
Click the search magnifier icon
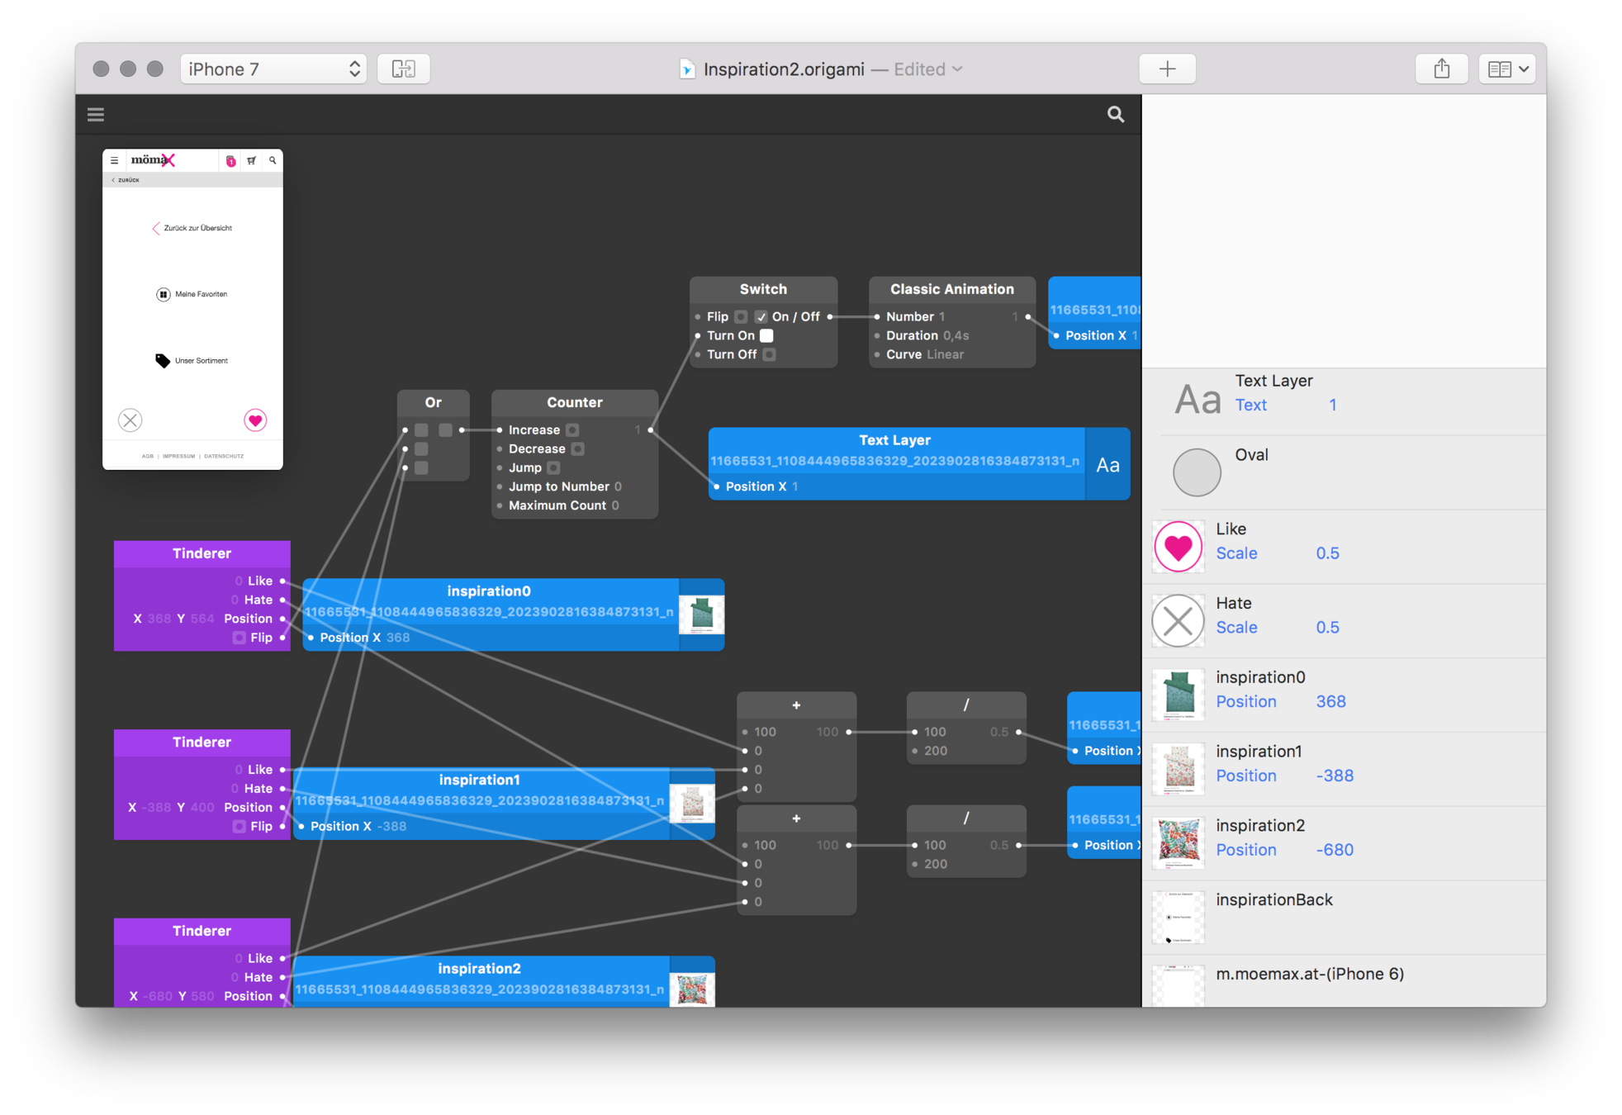1115,115
